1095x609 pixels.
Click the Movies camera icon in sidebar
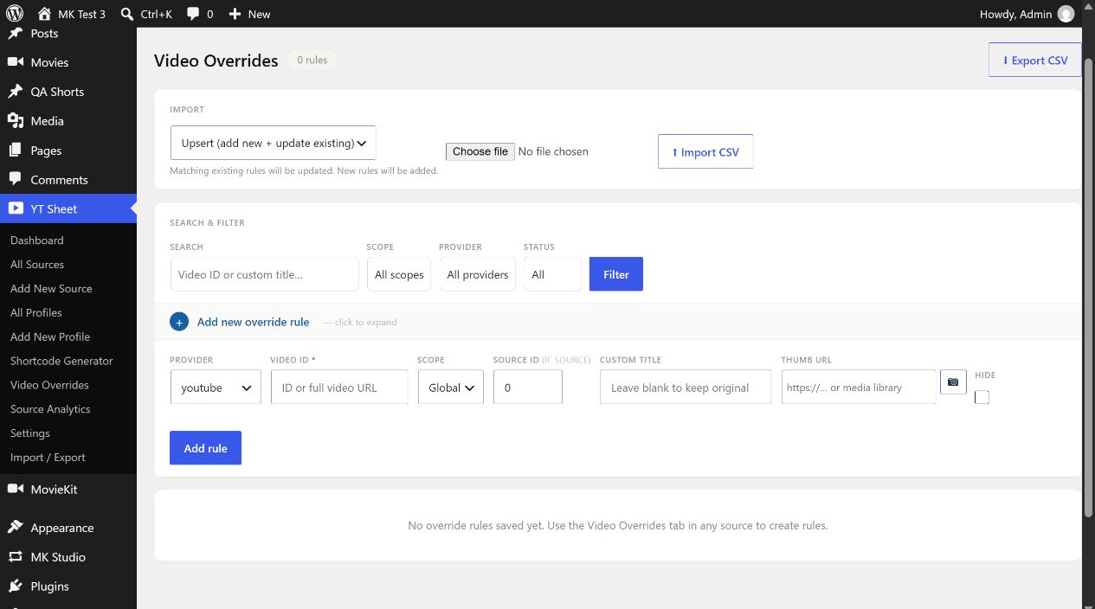click(x=15, y=62)
